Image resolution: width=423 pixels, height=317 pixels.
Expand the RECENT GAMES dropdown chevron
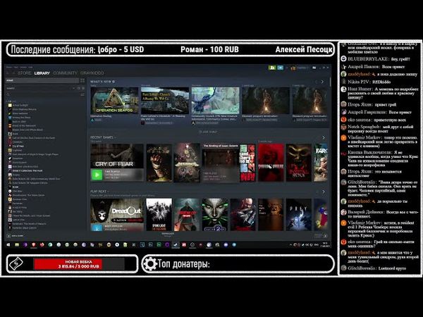click(115, 137)
